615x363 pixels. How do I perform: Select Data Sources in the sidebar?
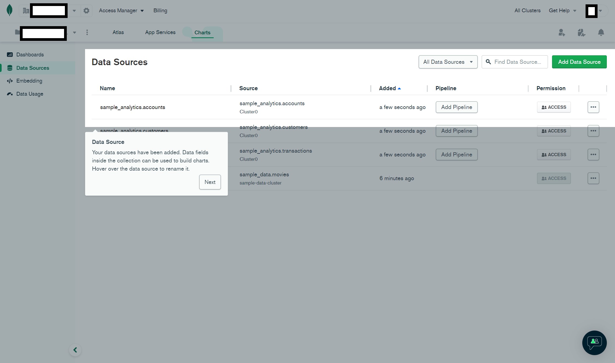click(38, 68)
